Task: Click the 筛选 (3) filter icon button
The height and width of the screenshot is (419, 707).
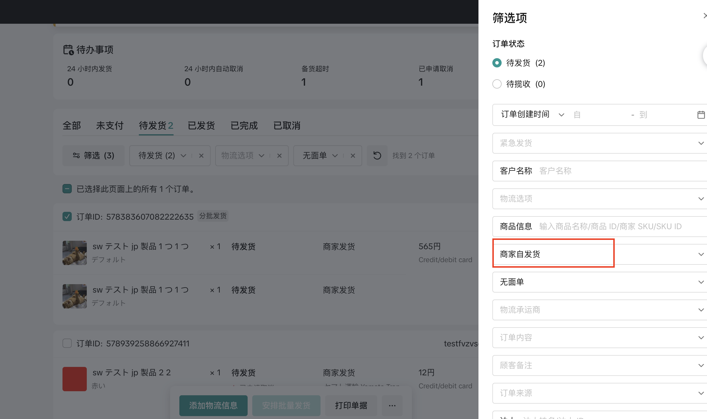Action: coord(93,156)
